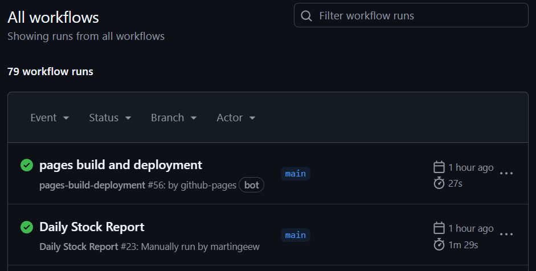
Task: Click the bot label badge
Action: pos(251,185)
